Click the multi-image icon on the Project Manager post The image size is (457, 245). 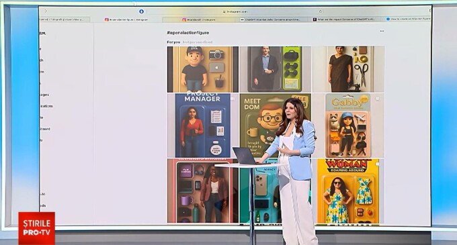[233, 99]
